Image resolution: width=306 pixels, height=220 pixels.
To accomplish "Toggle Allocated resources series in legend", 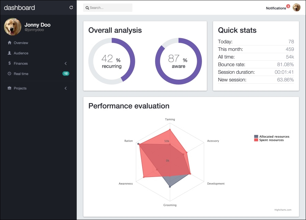I will click(x=271, y=137).
